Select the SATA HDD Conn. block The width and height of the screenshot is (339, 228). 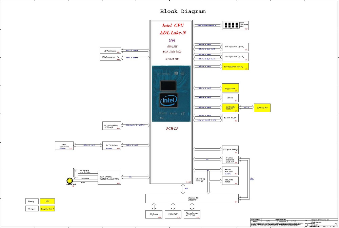(x=64, y=146)
